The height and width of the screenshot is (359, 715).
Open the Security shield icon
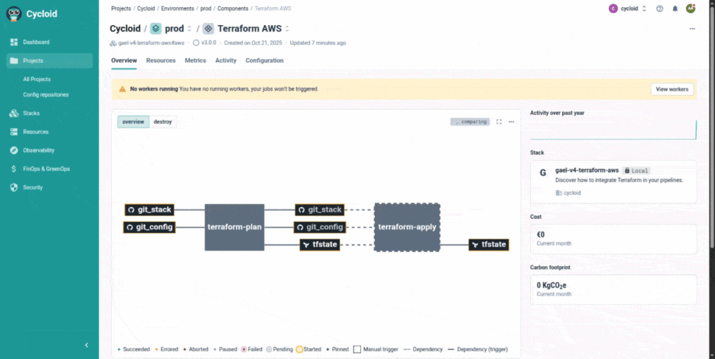click(14, 187)
